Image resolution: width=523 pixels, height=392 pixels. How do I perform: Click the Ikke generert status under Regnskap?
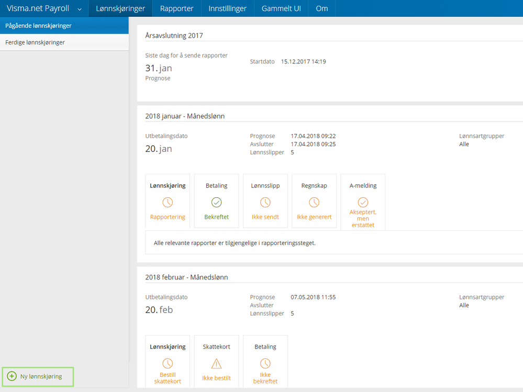click(314, 217)
